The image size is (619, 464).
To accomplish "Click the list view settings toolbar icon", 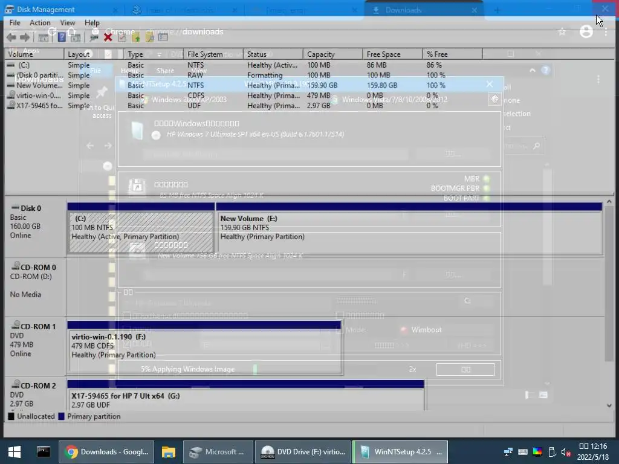I will (x=163, y=37).
